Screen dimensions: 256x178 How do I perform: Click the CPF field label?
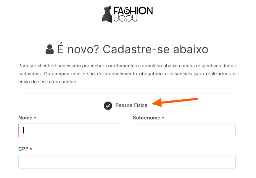23,149
